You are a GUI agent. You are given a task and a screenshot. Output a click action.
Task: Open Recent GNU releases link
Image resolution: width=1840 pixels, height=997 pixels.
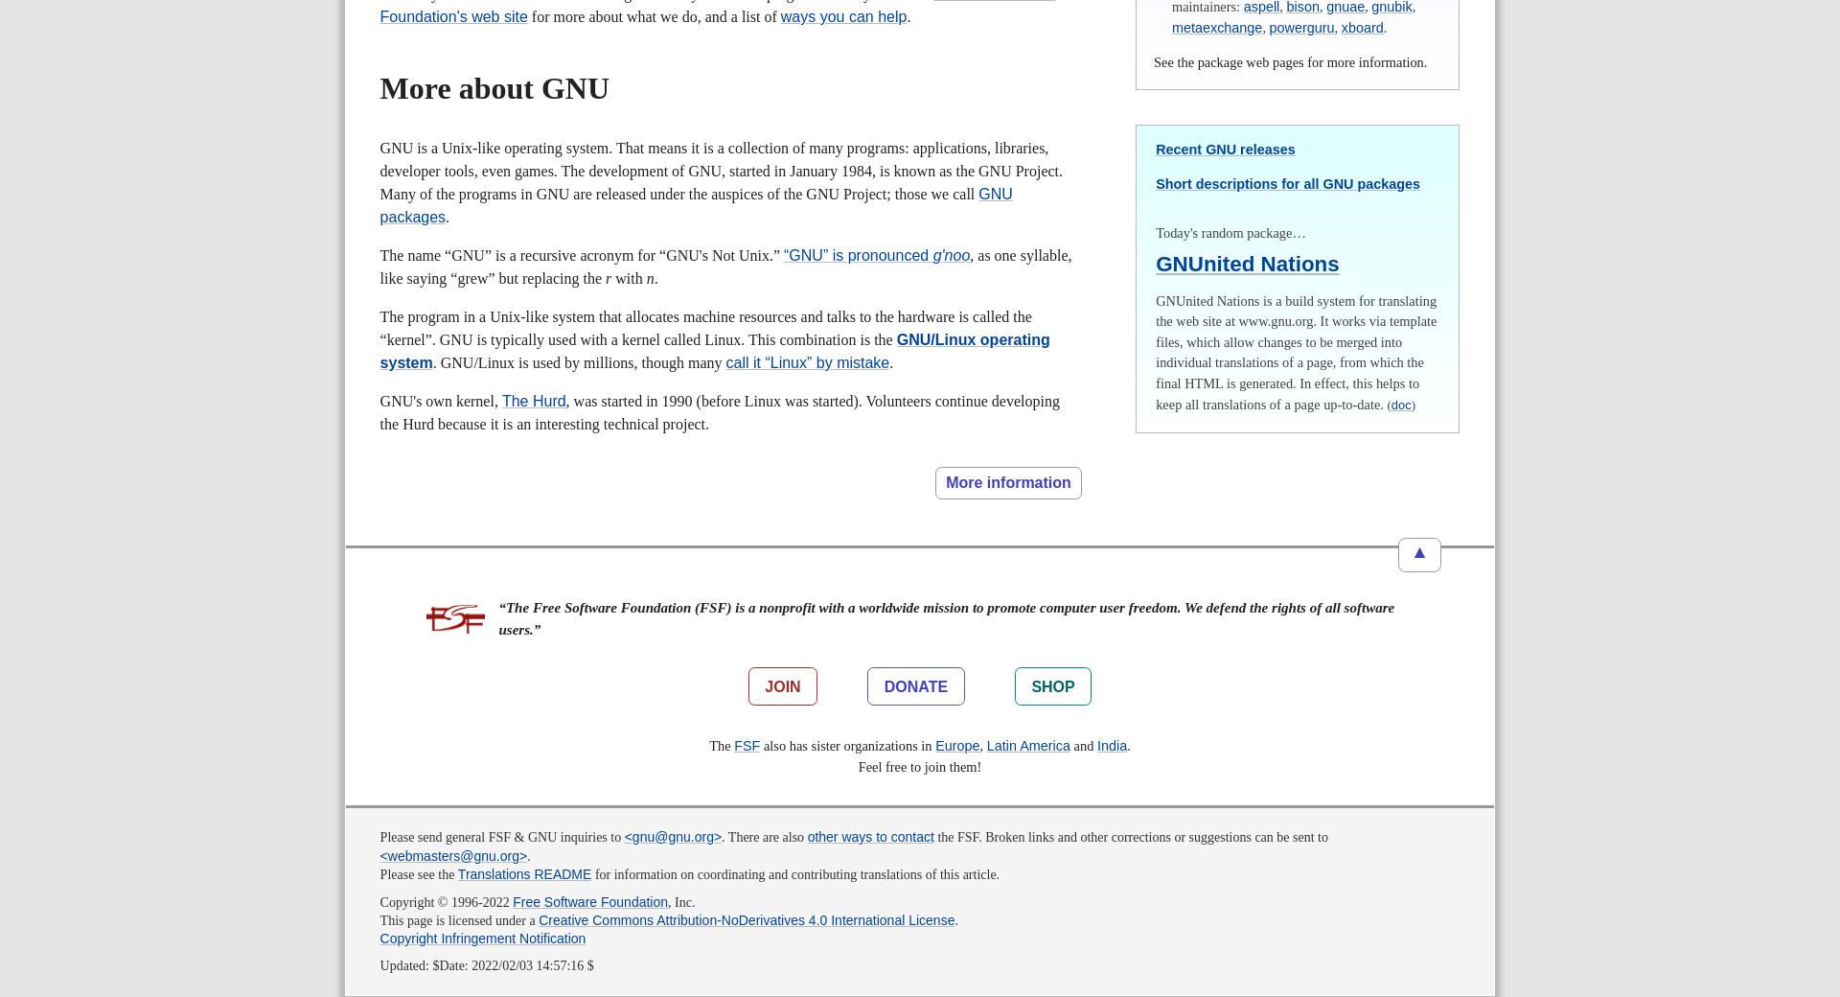click(1225, 150)
